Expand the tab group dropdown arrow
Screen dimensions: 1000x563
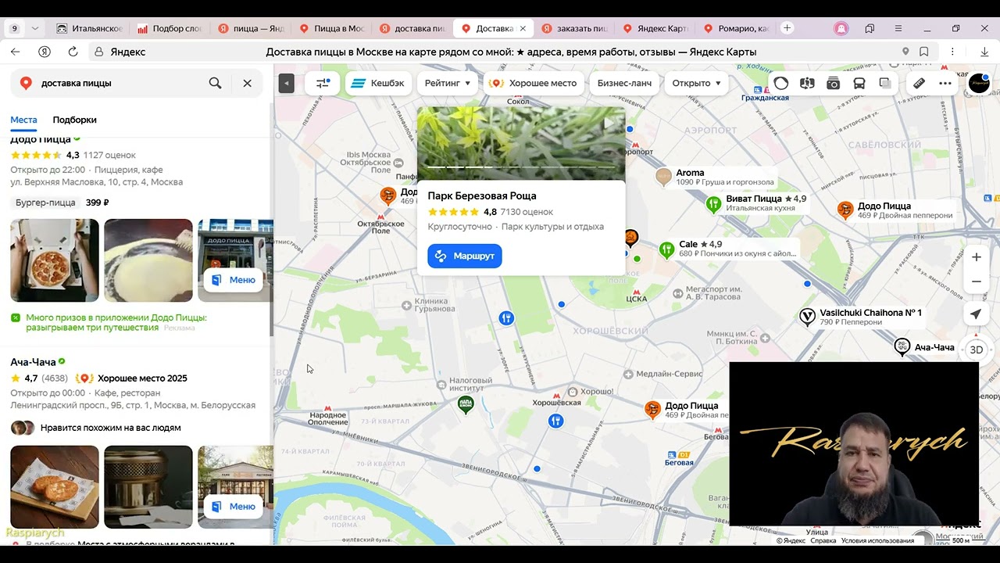(x=34, y=28)
